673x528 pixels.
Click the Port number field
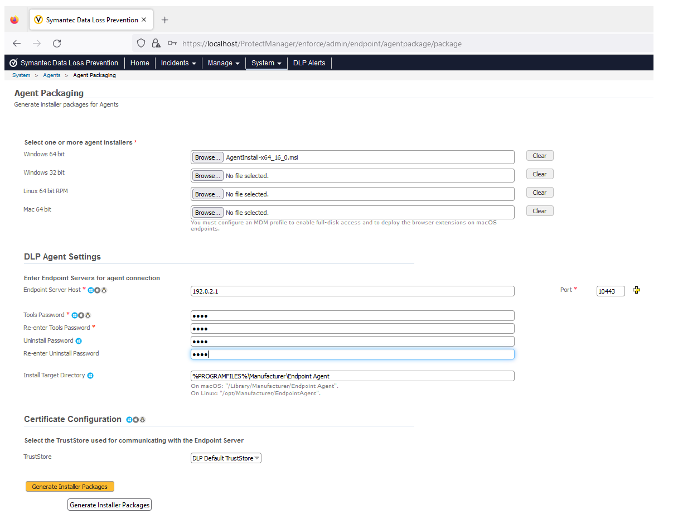click(611, 291)
